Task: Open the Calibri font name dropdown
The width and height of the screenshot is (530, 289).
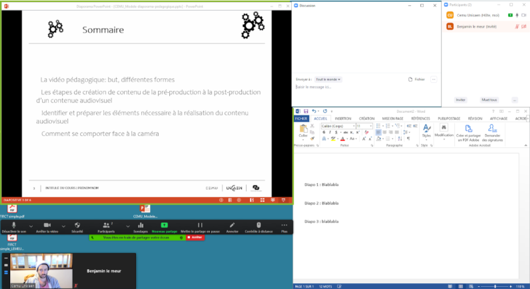Action: coord(353,126)
